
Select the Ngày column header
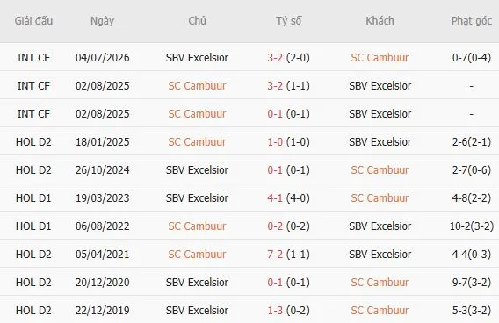[x=102, y=21]
